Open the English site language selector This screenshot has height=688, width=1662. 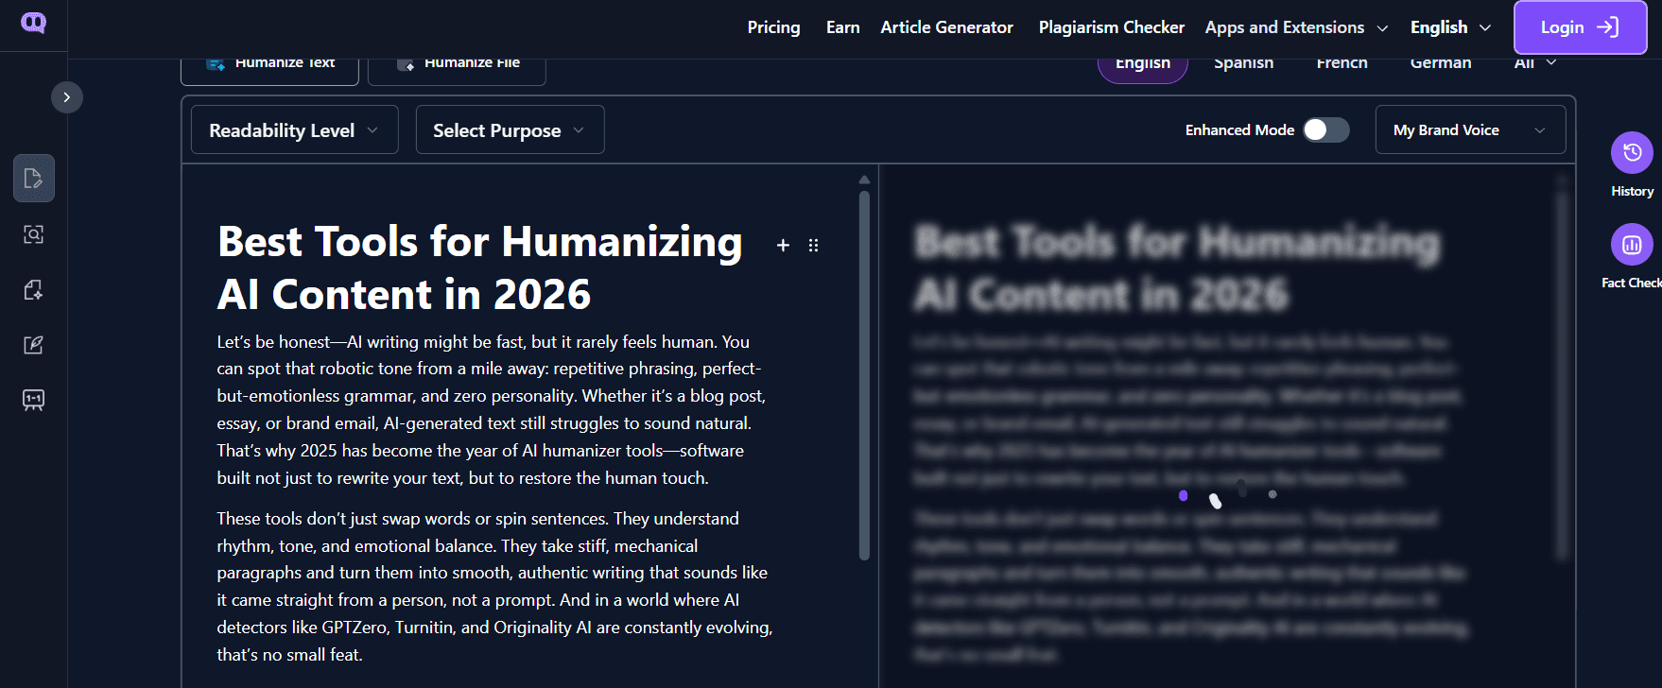[1450, 27]
